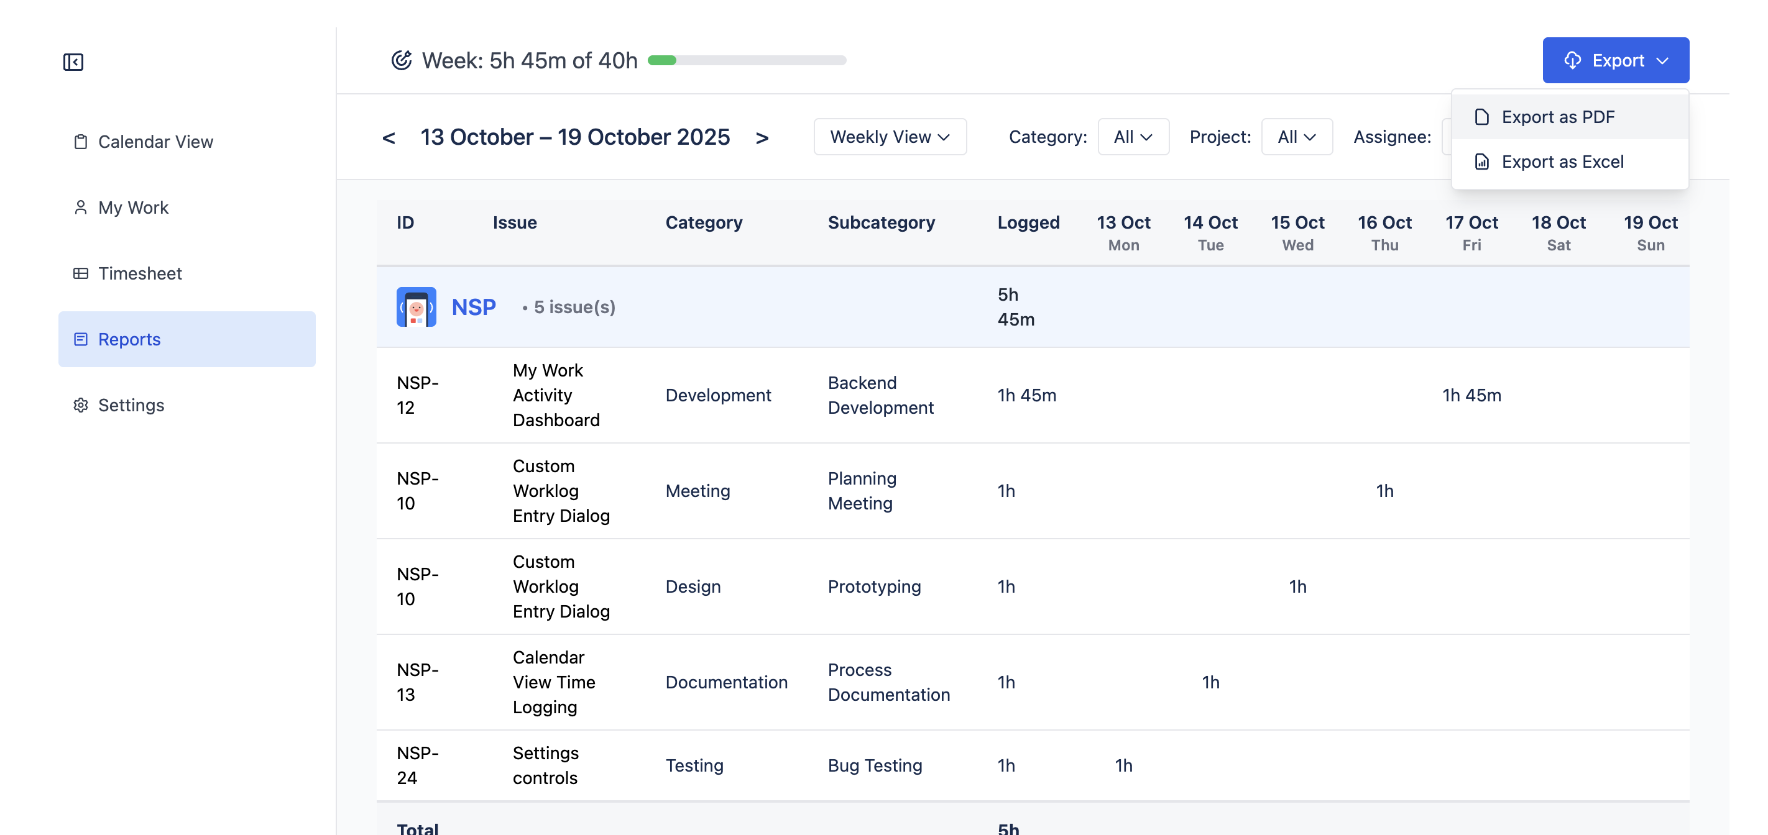Select Export as PDF option
This screenshot has width=1768, height=835.
[1557, 117]
